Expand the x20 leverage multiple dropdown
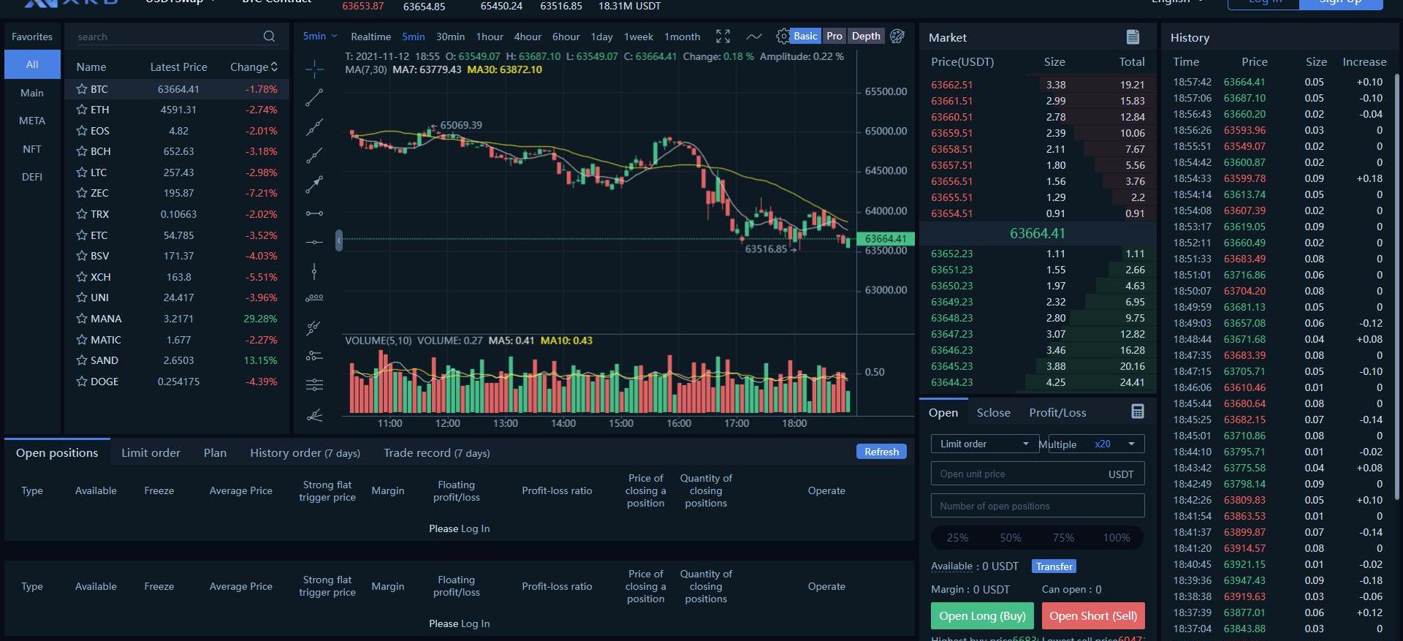Screen dimensions: 1403x641 1114,444
